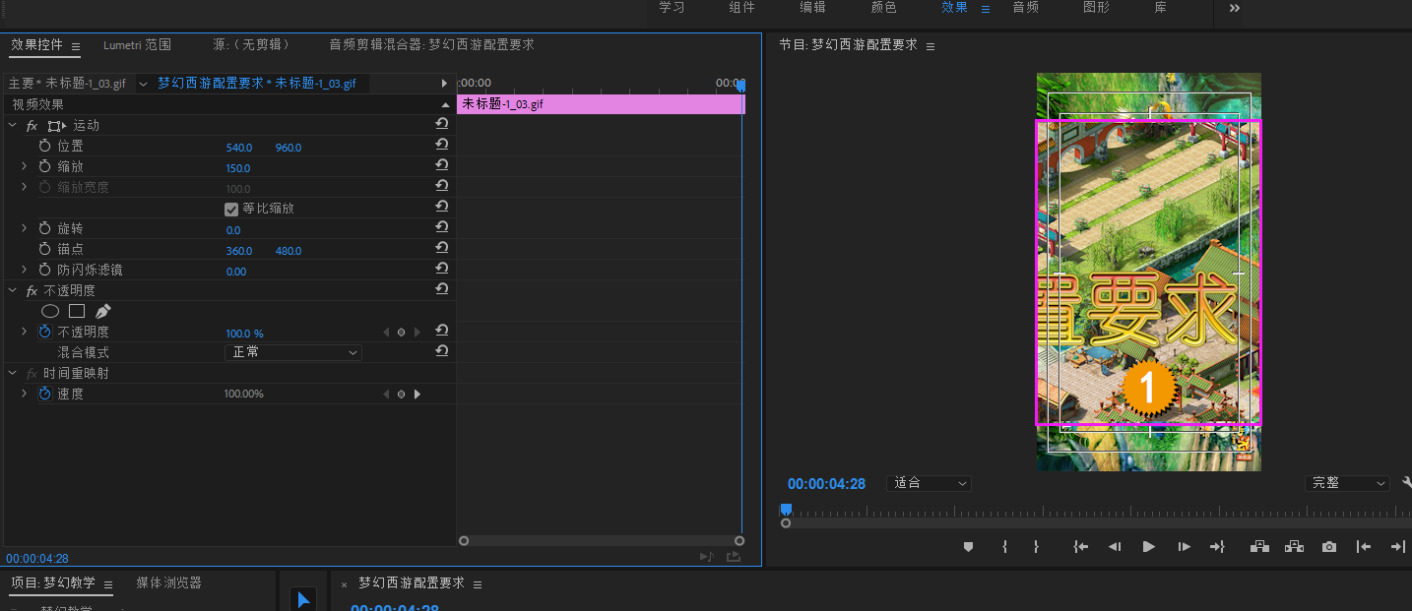Click the Extract icon in the Program monitor
The width and height of the screenshot is (1412, 611).
(1294, 546)
